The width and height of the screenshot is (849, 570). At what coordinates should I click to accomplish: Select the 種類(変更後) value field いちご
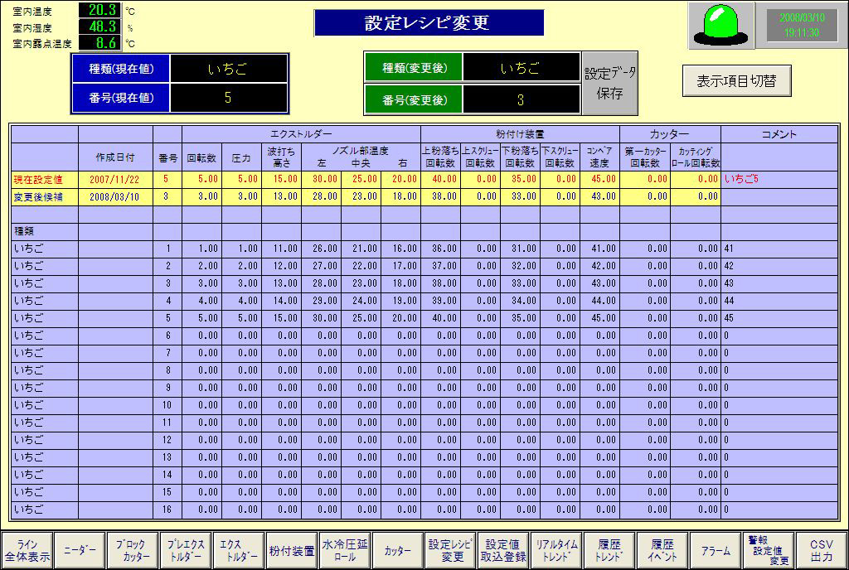click(x=521, y=68)
